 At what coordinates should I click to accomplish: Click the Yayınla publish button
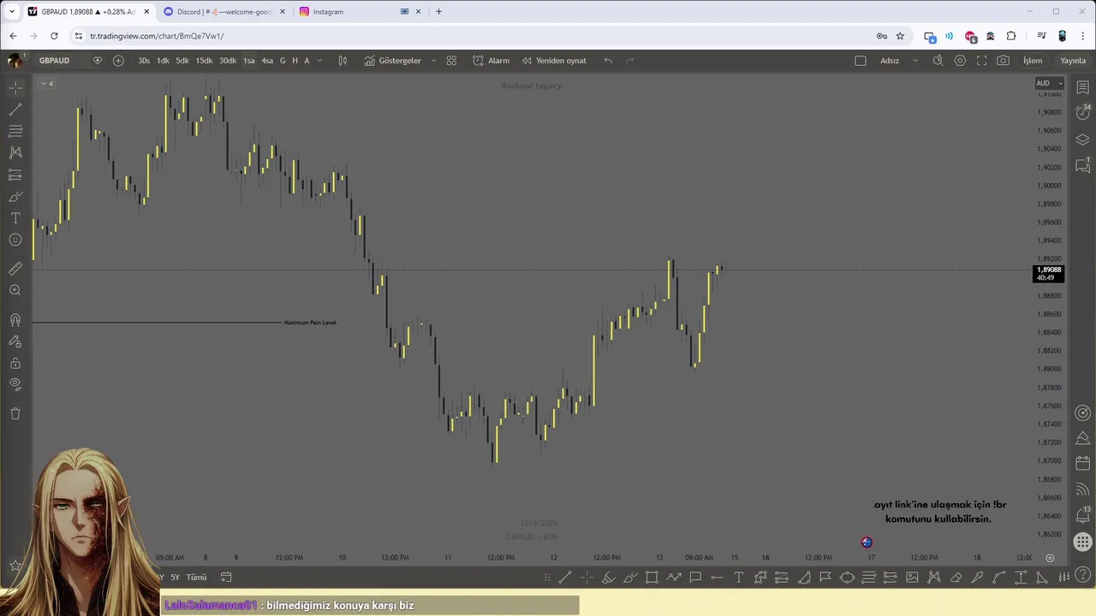pos(1073,61)
